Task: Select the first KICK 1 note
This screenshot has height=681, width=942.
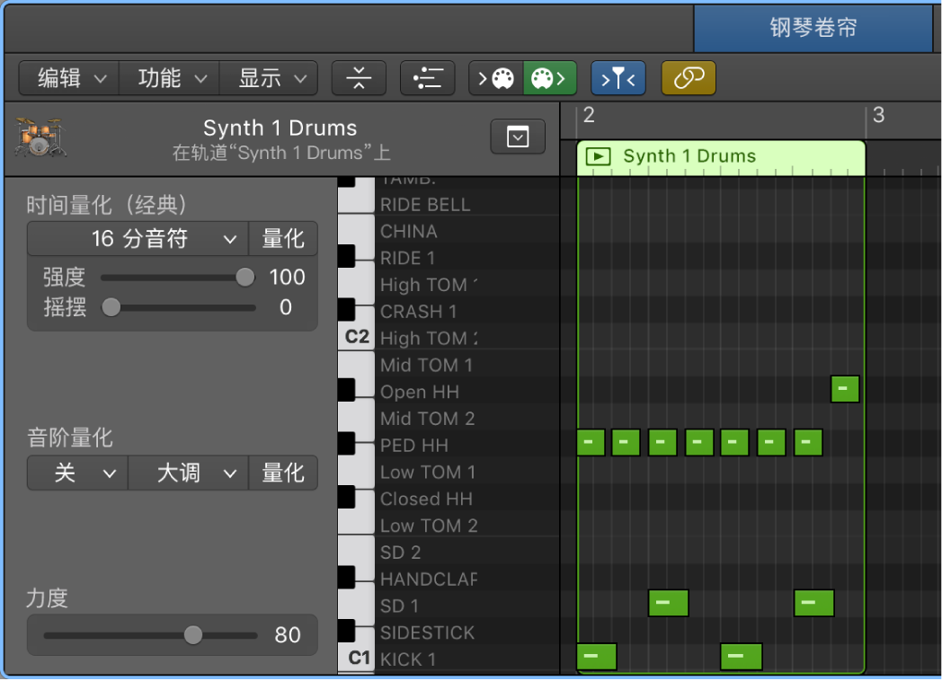Action: click(597, 657)
